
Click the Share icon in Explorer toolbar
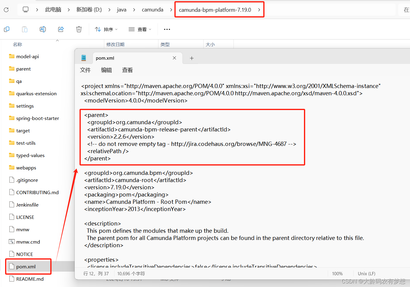pyautogui.click(x=61, y=29)
